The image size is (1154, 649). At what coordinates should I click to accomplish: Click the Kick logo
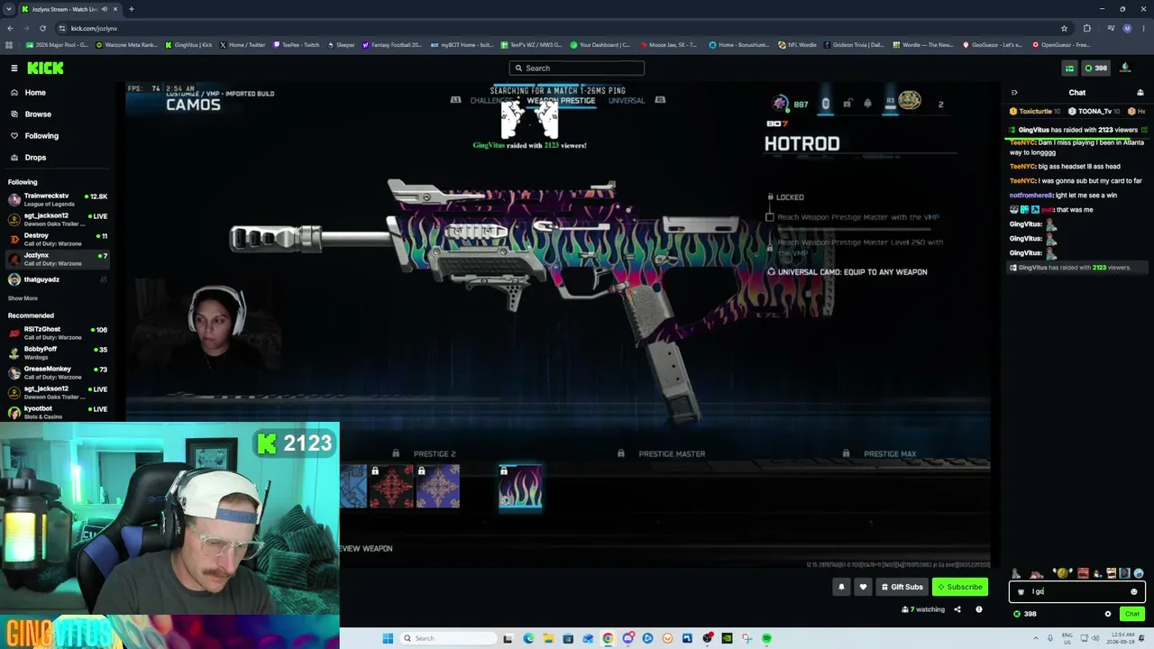click(x=45, y=69)
